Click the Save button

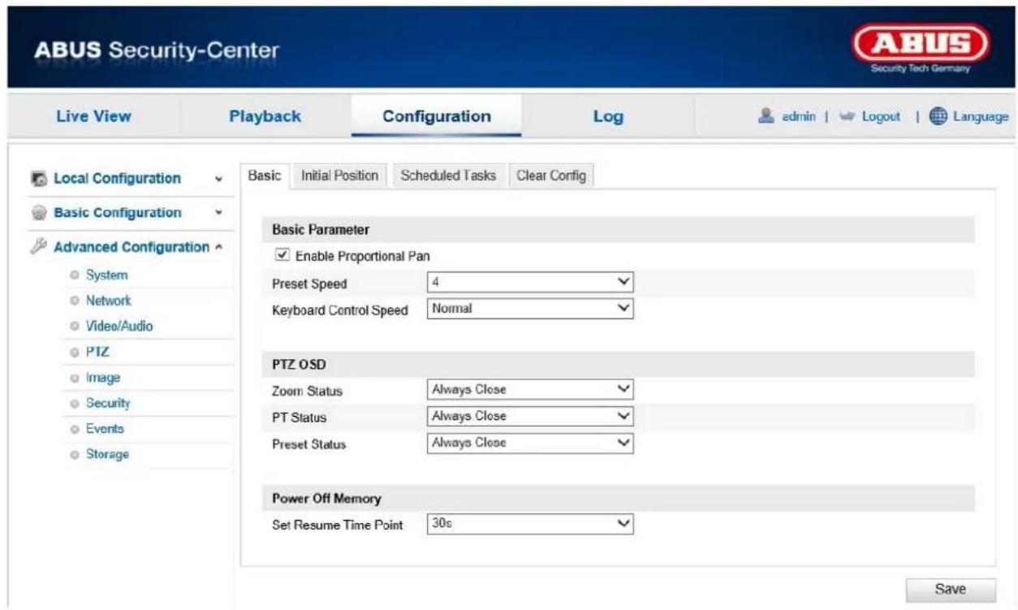coord(950,589)
